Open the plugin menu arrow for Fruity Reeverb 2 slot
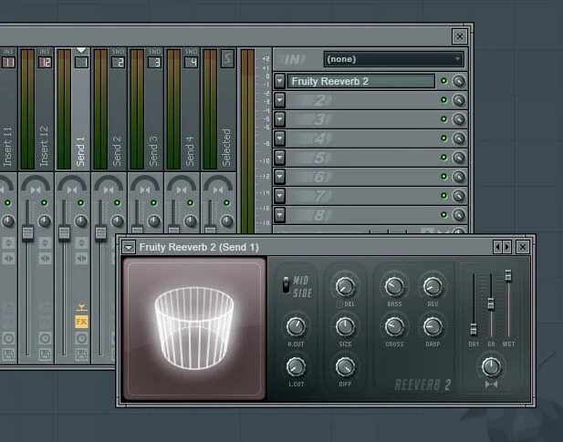The height and width of the screenshot is (442, 563). pos(280,81)
